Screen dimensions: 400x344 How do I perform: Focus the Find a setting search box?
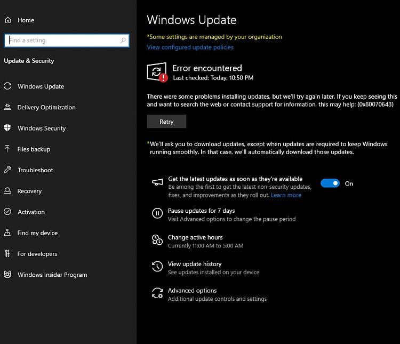(x=67, y=41)
